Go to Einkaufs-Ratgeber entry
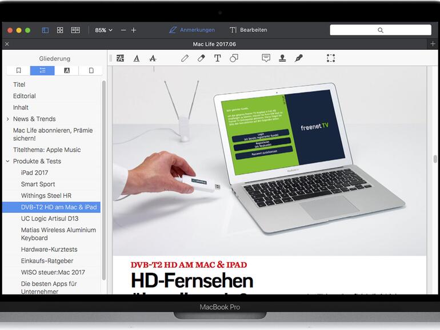The height and width of the screenshot is (330, 440). (47, 261)
